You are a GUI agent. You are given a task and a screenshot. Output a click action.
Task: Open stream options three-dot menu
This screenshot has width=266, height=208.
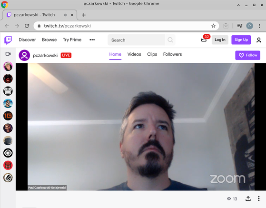259,198
